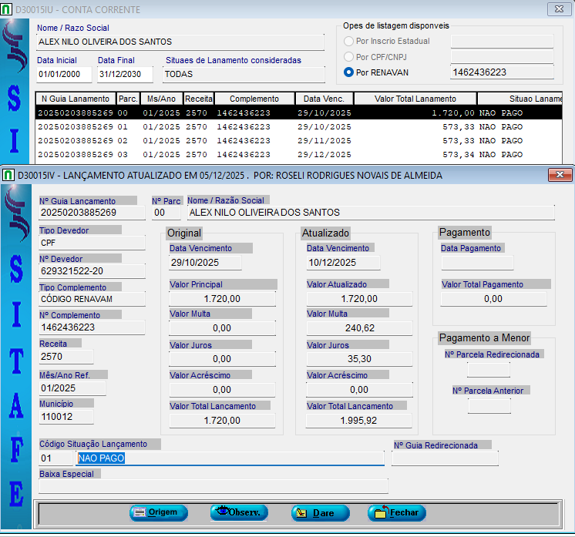Select the parcel 01 row in list

coord(231,127)
